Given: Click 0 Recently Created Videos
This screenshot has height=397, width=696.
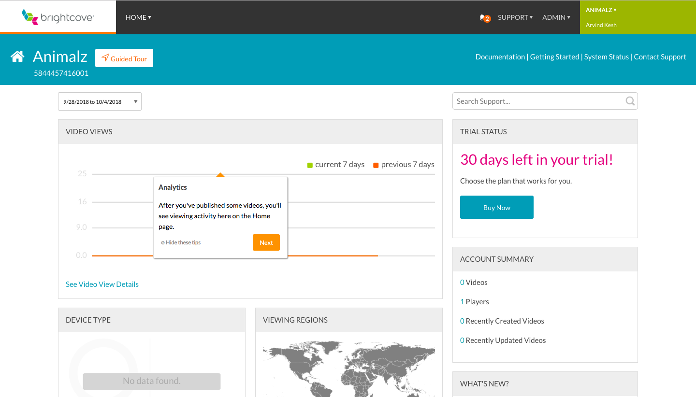Looking at the screenshot, I should click(502, 321).
